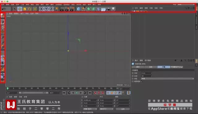Jump to end of animation
Image resolution: width=198 pixels, height=114 pixels.
(x=90, y=93)
